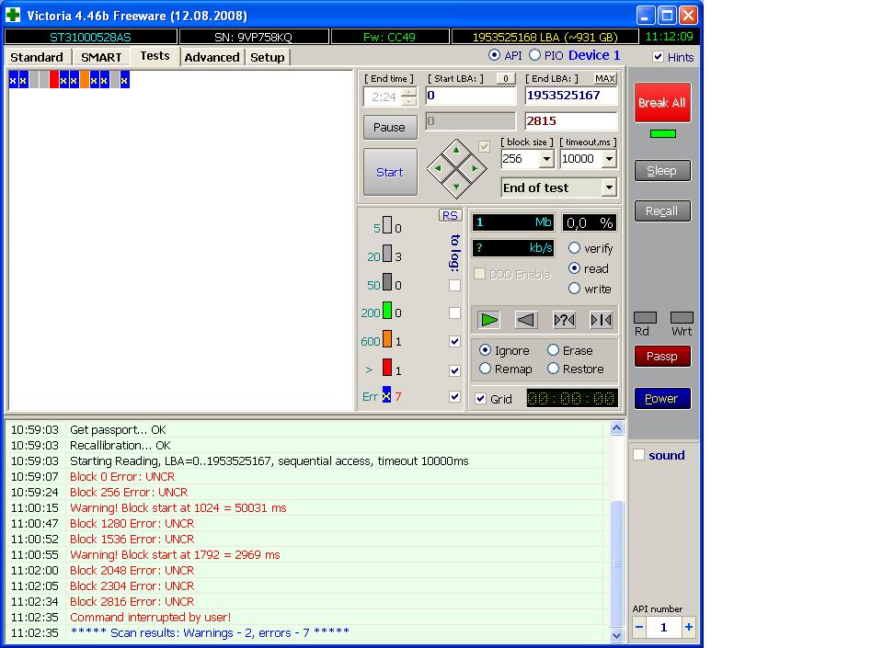Click the Start scan button
Viewport: 883px width, 648px height.
point(390,172)
